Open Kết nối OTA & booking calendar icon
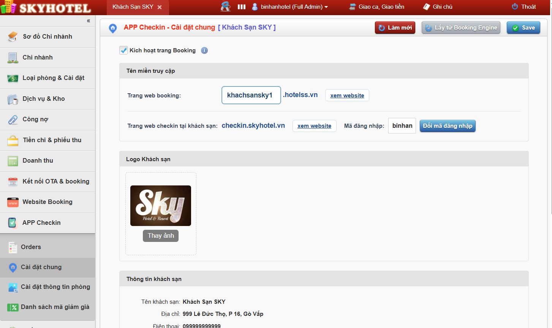552x328 pixels. click(13, 182)
